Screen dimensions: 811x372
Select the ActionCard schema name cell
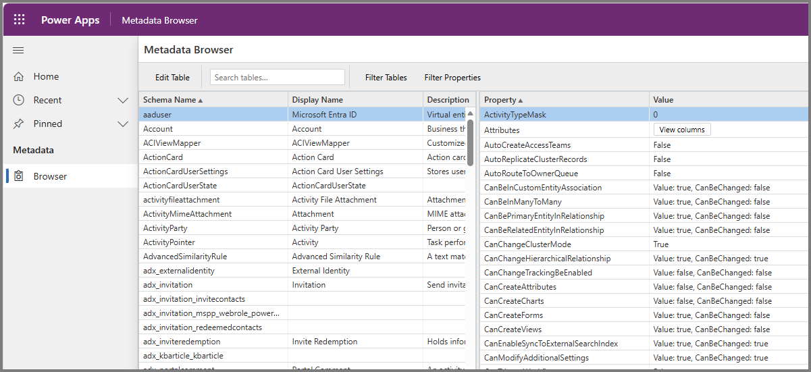pyautogui.click(x=213, y=157)
